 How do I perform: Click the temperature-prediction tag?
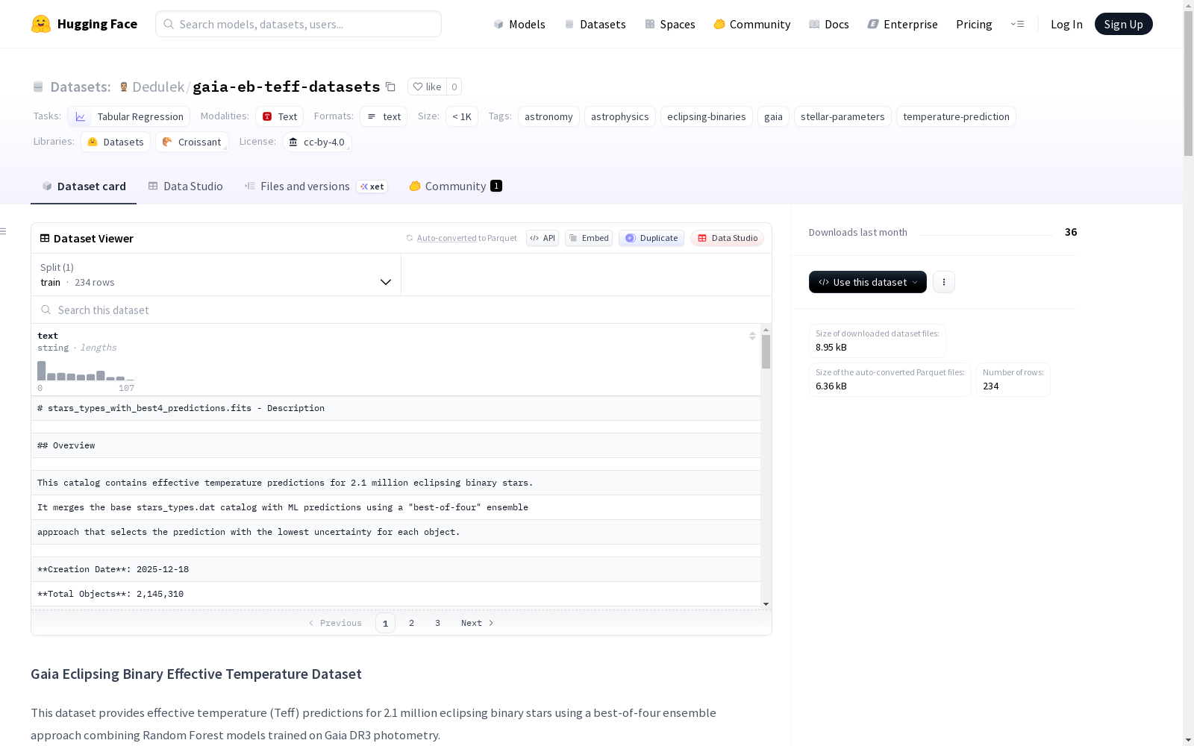(x=956, y=116)
